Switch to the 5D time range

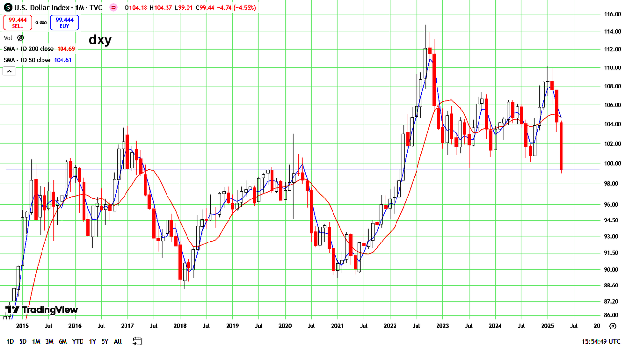[x=23, y=341]
